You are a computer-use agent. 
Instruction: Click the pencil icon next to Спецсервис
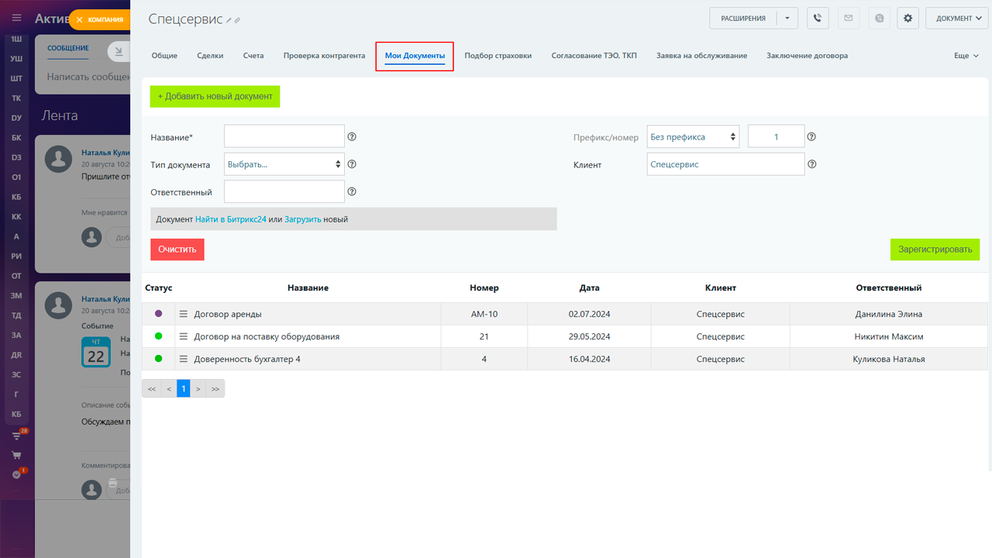point(229,20)
